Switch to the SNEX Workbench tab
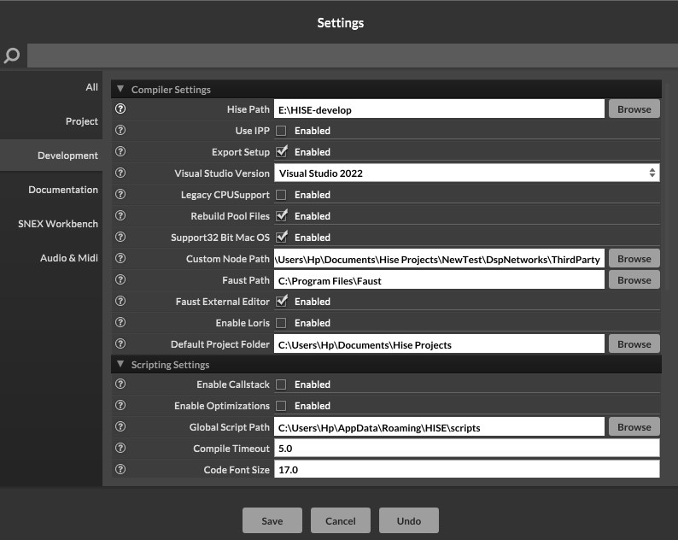Image resolution: width=678 pixels, height=540 pixels. (58, 224)
